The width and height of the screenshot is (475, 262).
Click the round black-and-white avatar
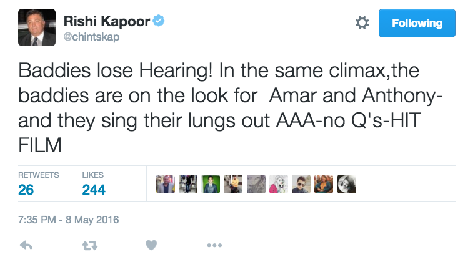(347, 183)
